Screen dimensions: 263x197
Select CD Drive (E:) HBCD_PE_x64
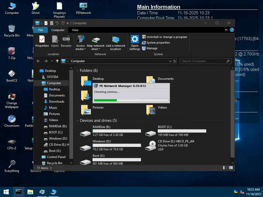170,145
